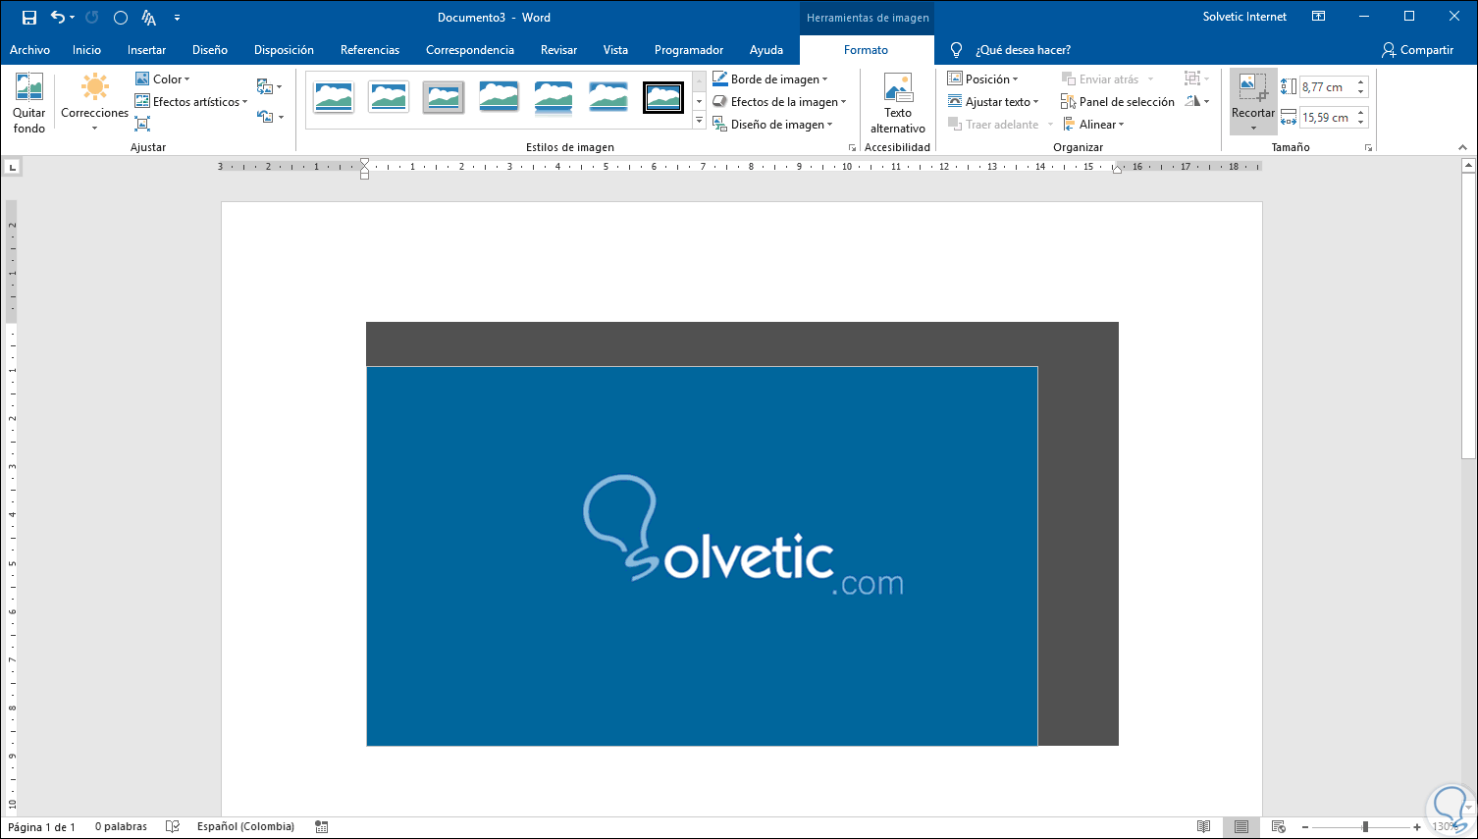Image resolution: width=1478 pixels, height=839 pixels.
Task: Open the undo history dropdown arrow
Action: 73,18
